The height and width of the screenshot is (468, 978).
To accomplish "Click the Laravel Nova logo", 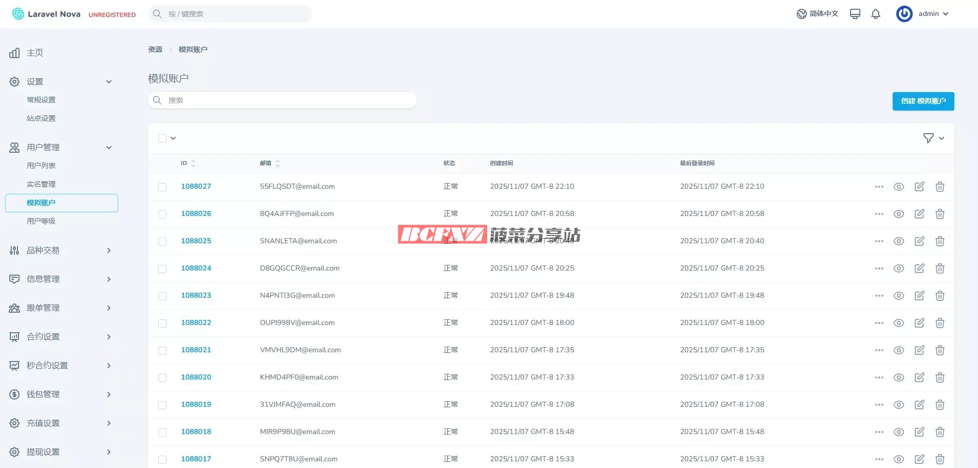I will coord(46,14).
